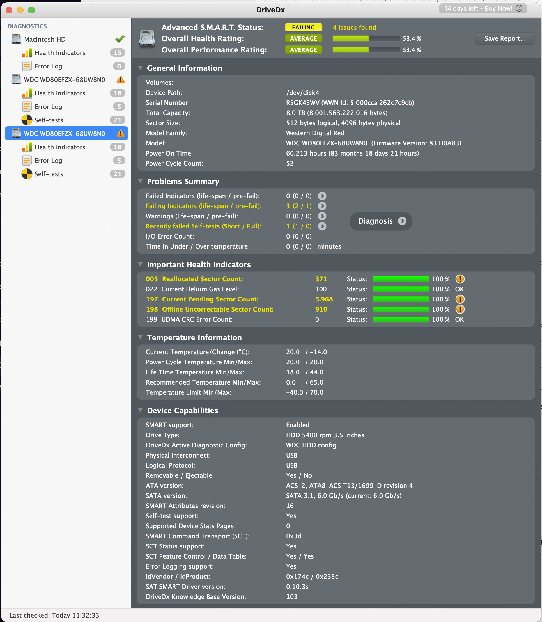The image size is (542, 622).
Task: Collapse the Temperature Information section
Action: pos(140,337)
